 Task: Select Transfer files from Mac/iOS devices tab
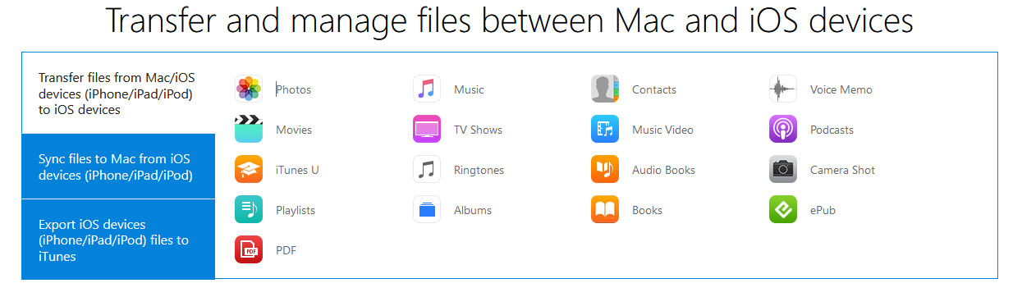click(118, 94)
